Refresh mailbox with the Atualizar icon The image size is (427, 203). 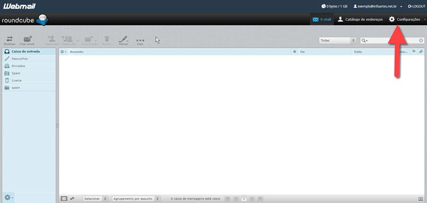tap(10, 40)
